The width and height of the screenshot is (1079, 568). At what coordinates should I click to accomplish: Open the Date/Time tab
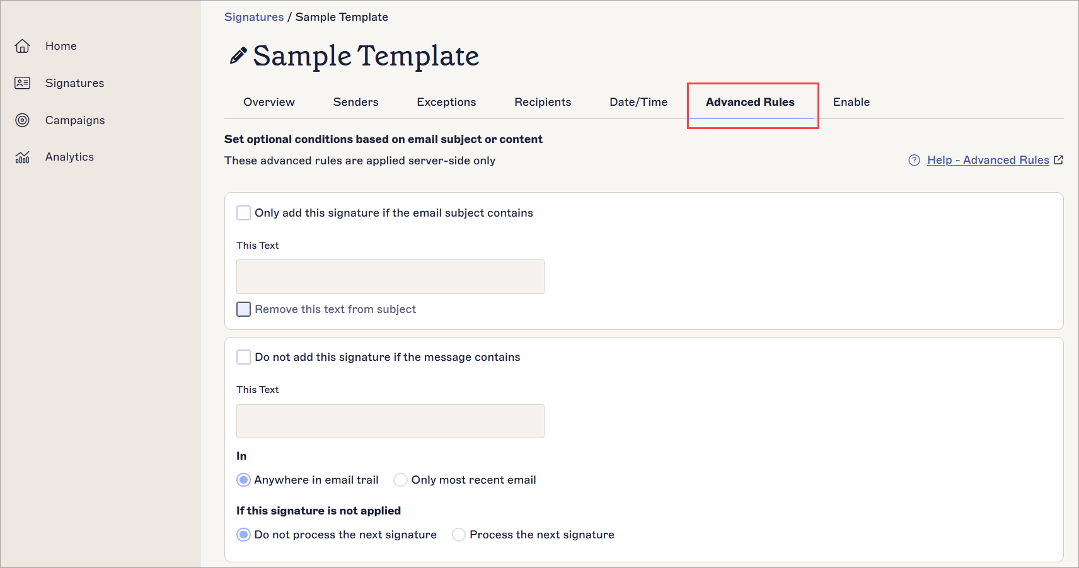point(638,102)
